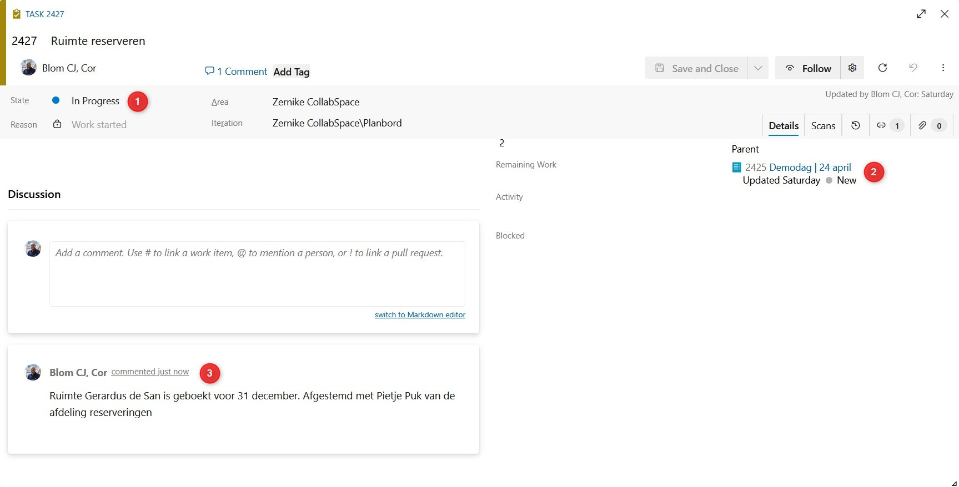
Task: Open the History tab icon
Action: (856, 126)
